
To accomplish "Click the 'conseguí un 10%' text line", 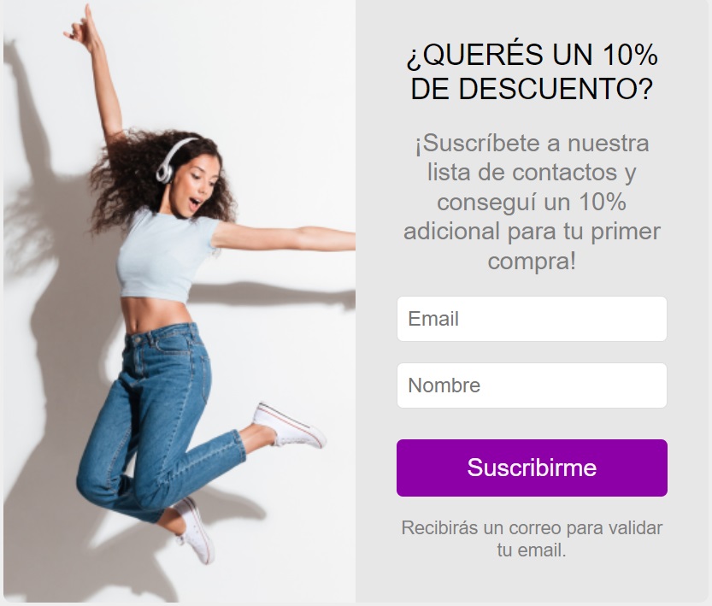I will (x=532, y=202).
